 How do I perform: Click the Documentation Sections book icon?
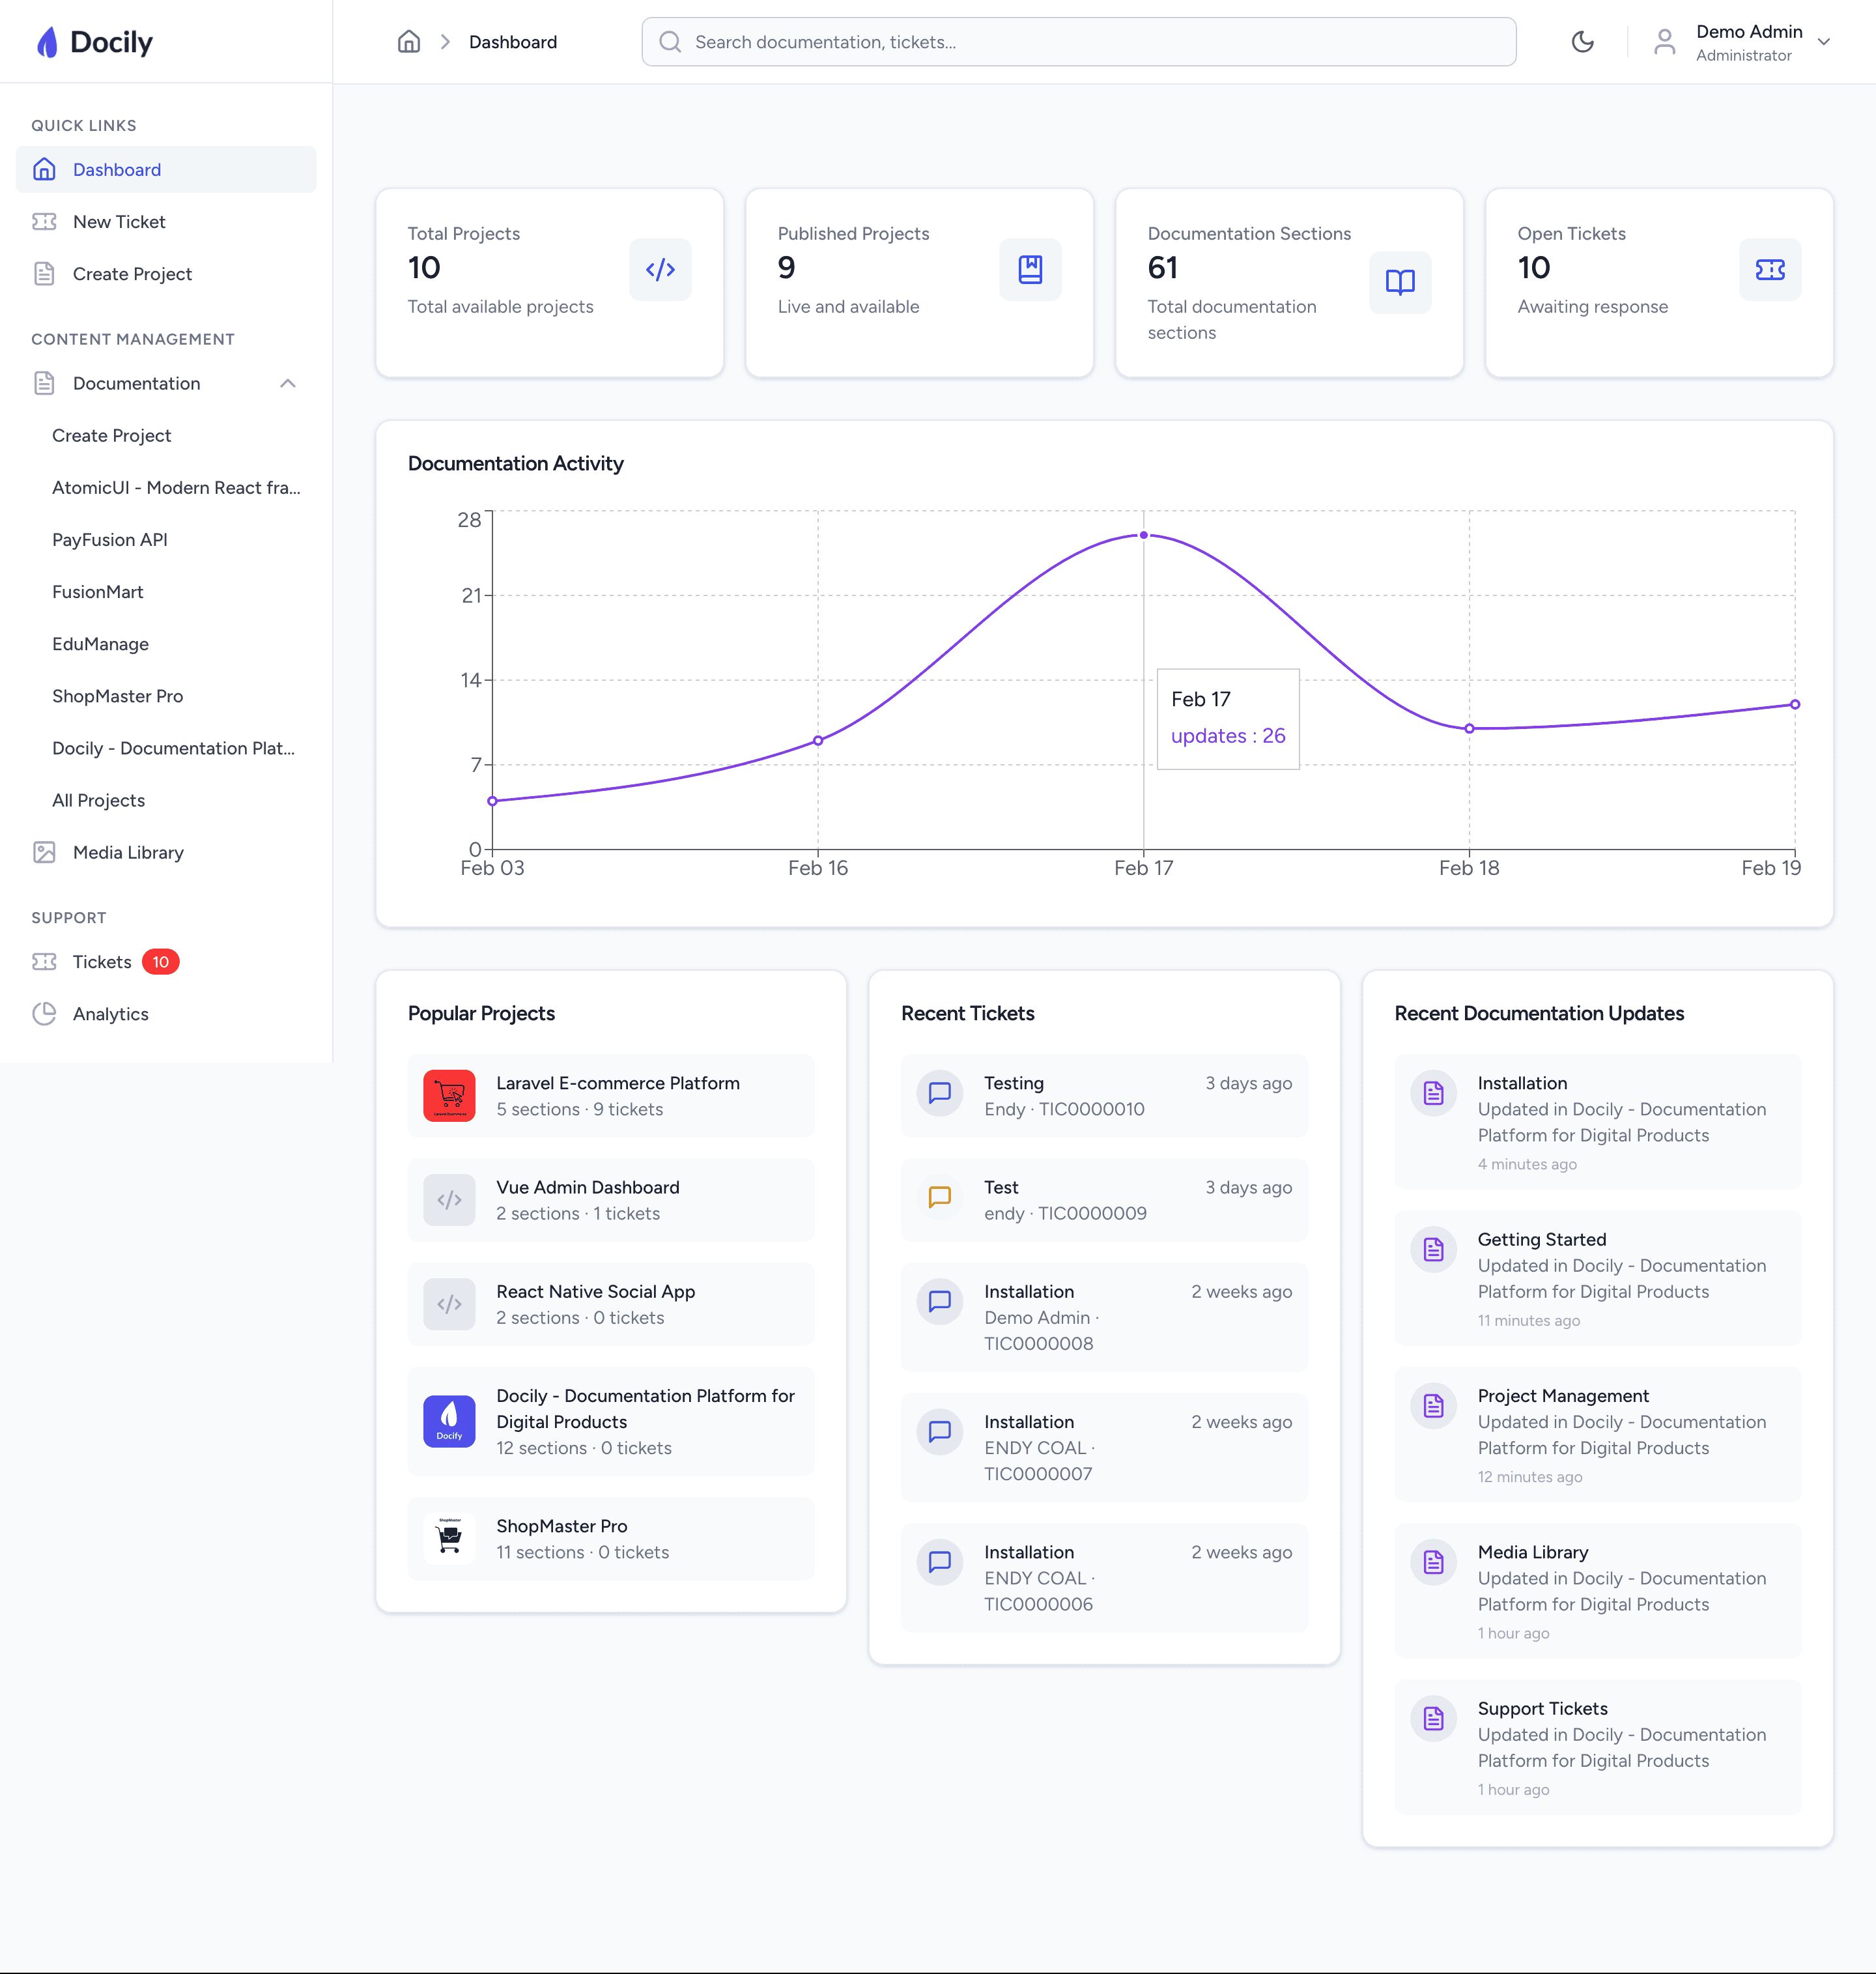pos(1399,282)
